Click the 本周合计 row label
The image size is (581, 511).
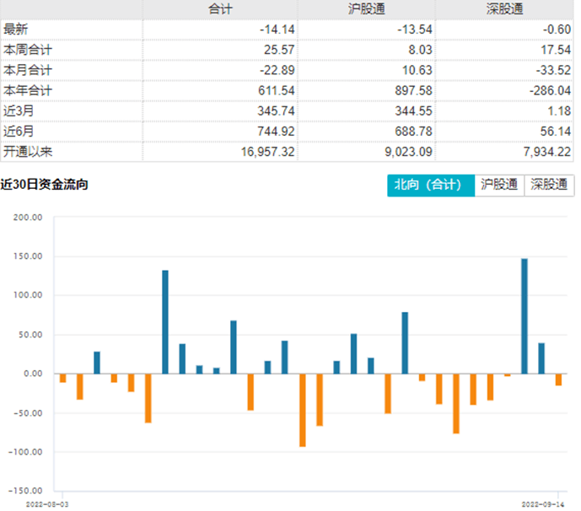pos(28,50)
